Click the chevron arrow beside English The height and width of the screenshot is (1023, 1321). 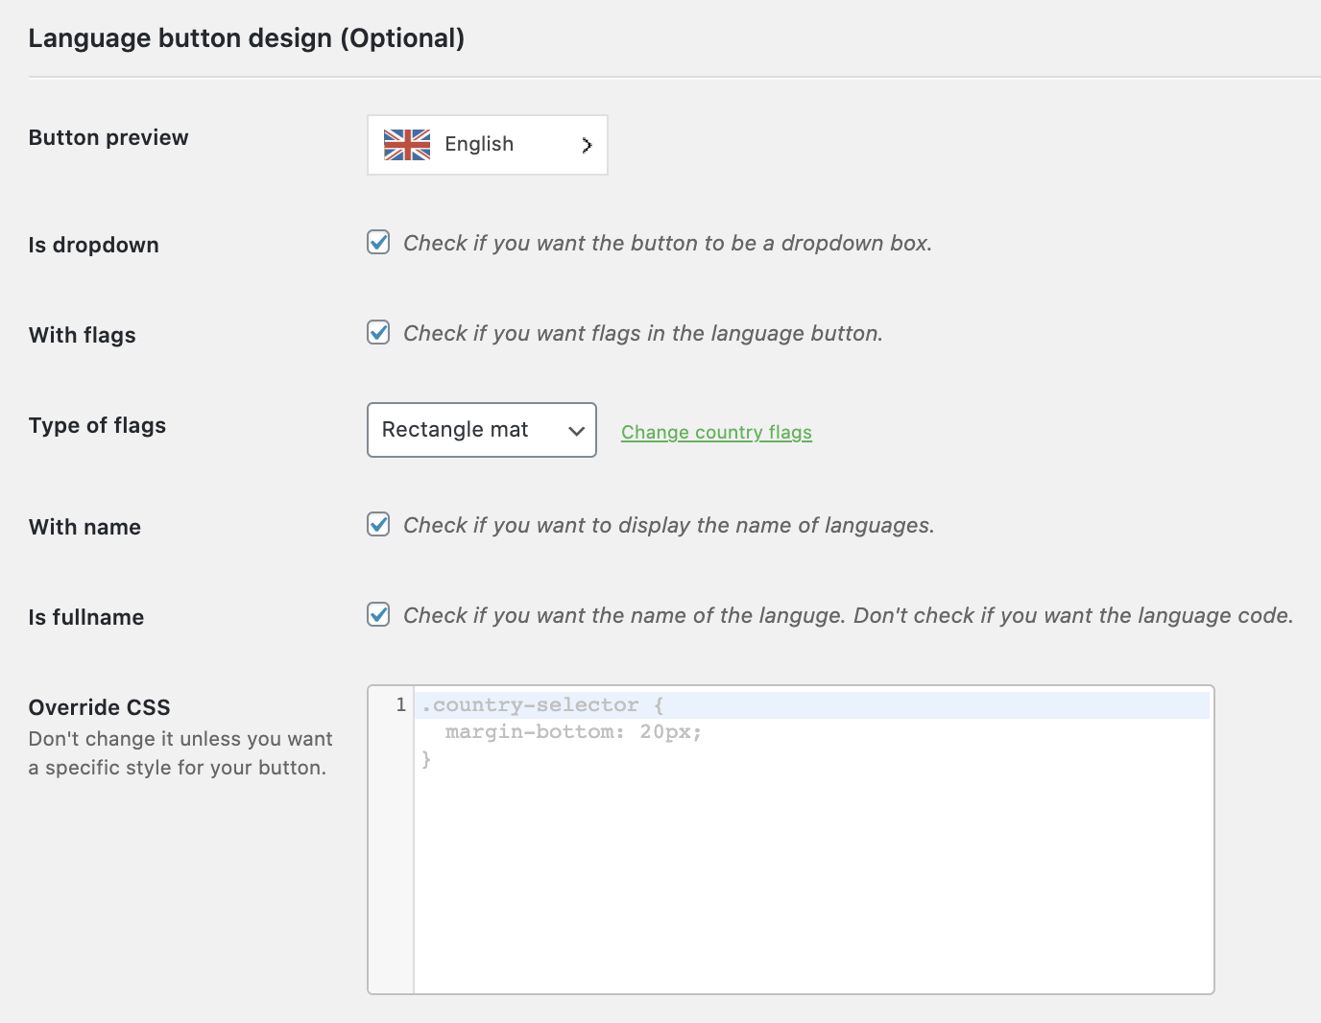click(x=587, y=145)
